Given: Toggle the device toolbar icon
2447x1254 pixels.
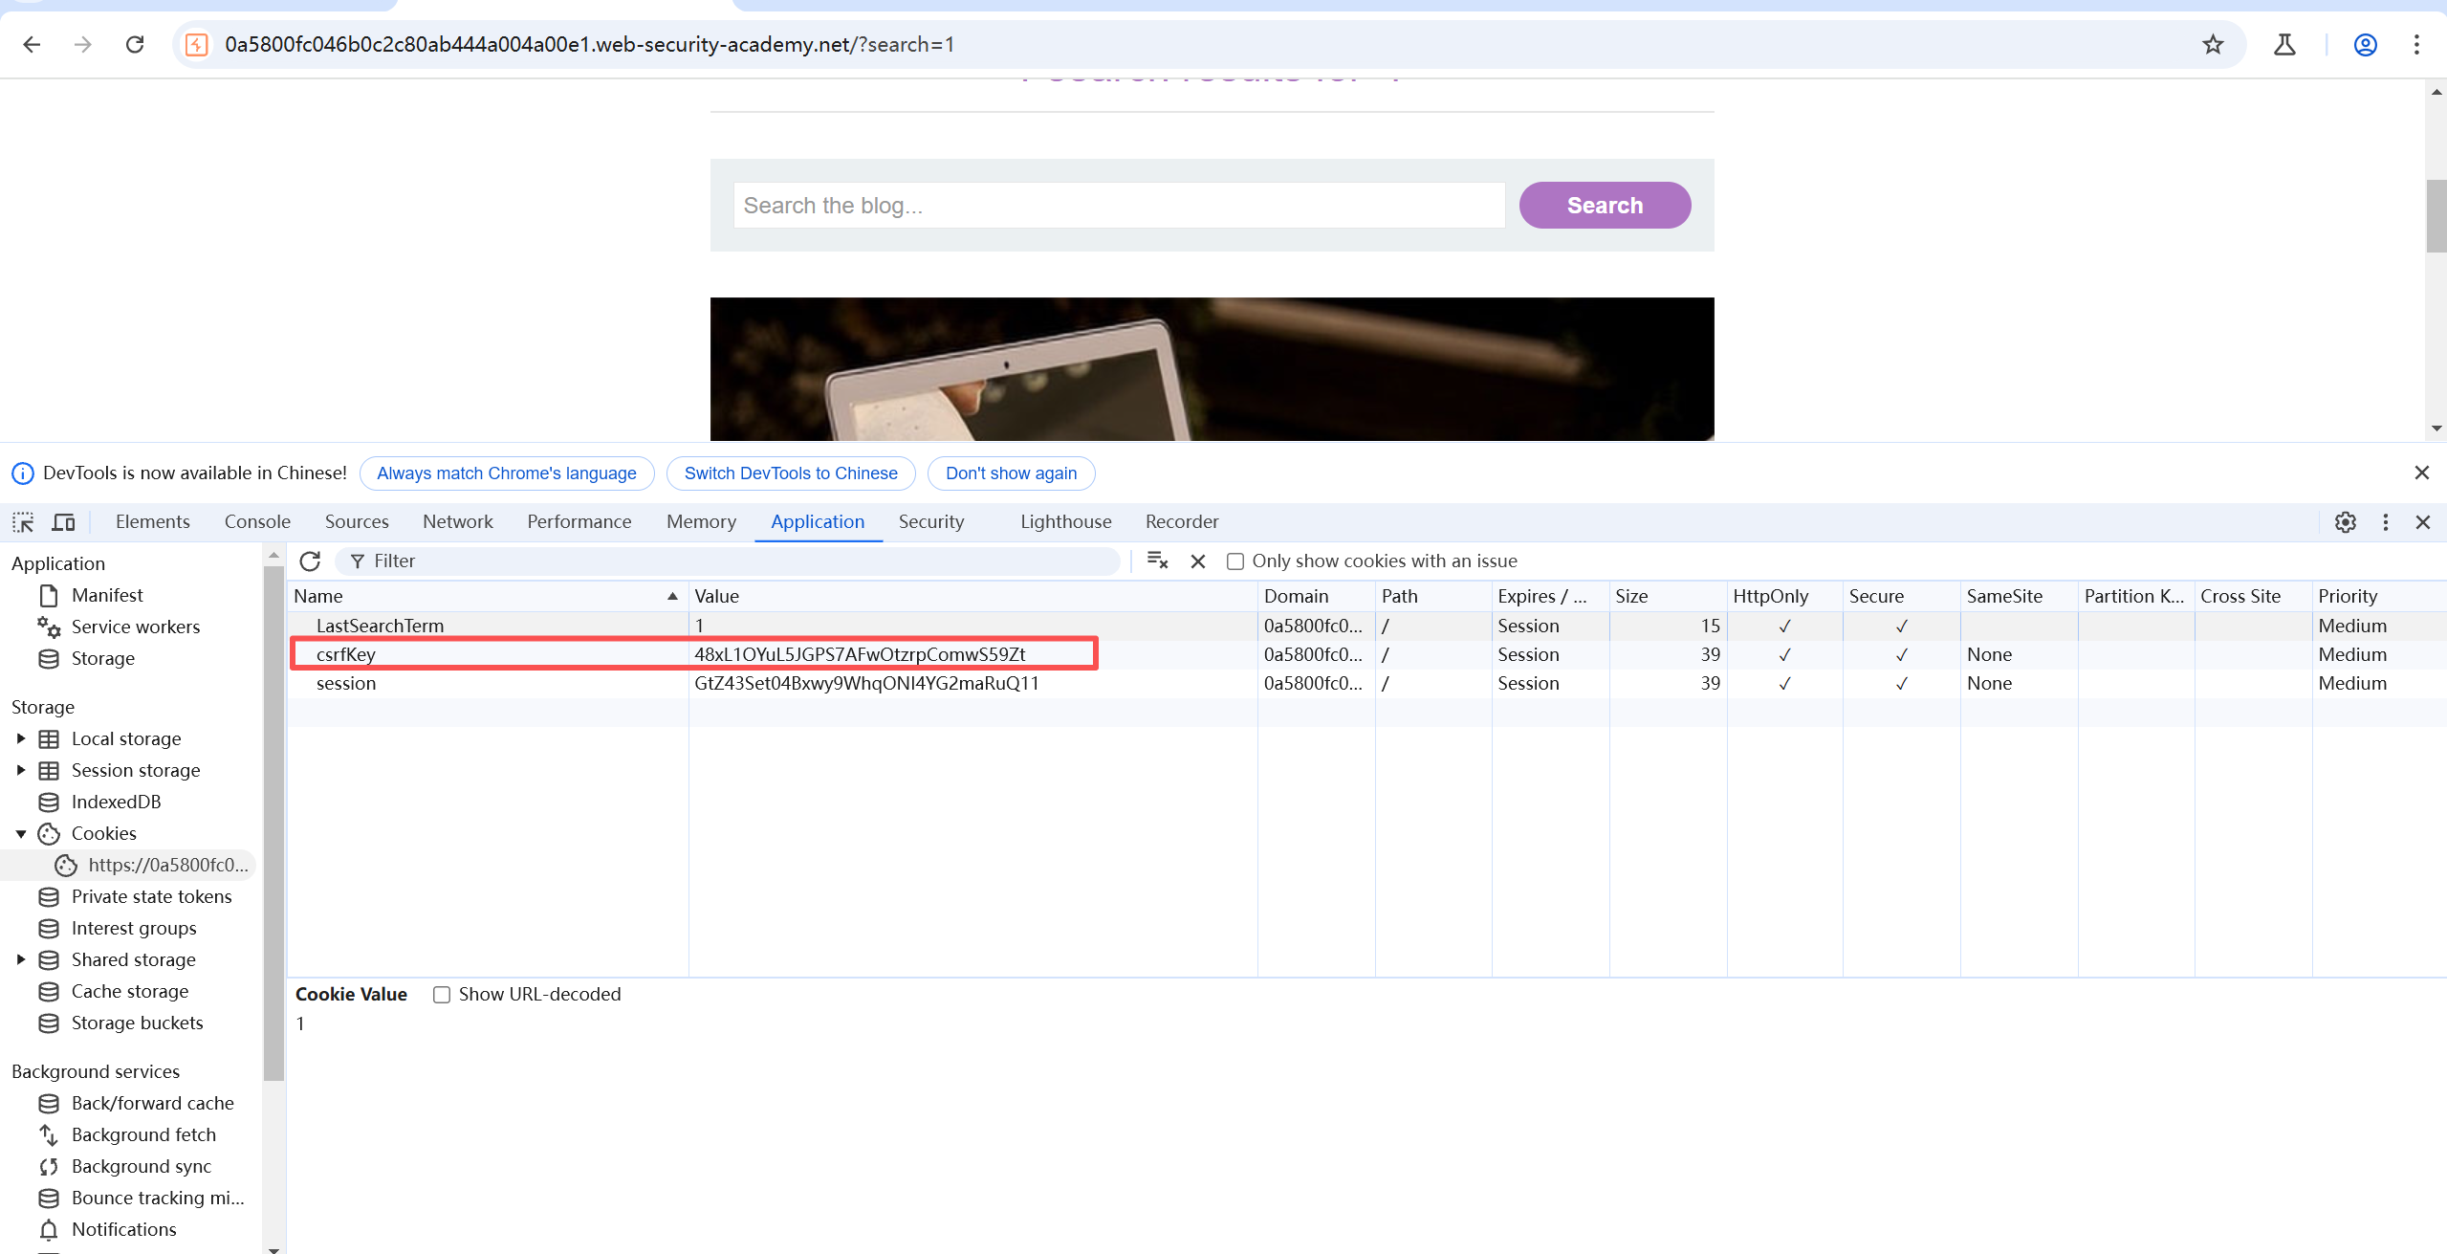Looking at the screenshot, I should pyautogui.click(x=64, y=522).
